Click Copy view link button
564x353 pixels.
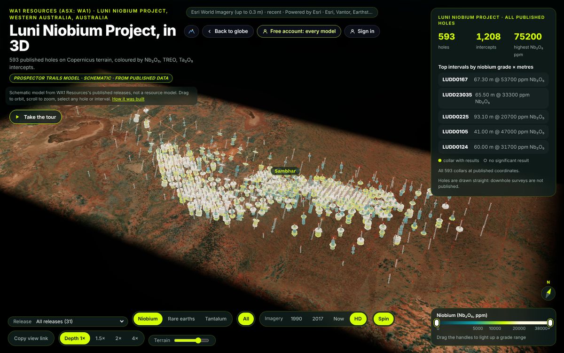(31, 338)
